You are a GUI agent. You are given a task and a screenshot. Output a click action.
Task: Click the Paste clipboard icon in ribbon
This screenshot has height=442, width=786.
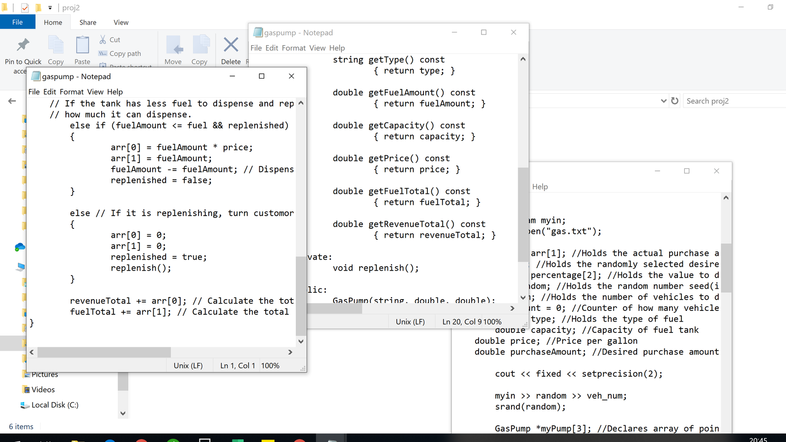82,46
